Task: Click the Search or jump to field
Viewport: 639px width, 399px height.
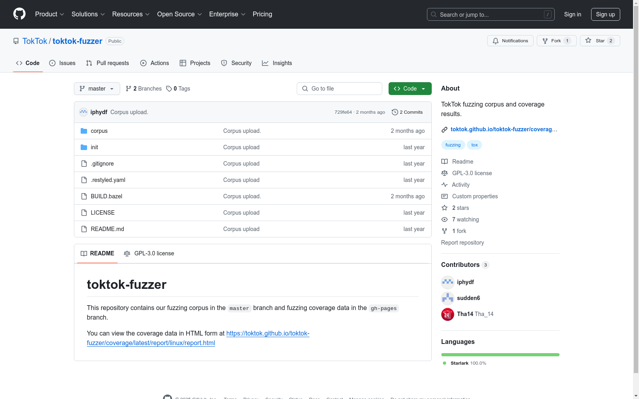Action: pos(491,14)
